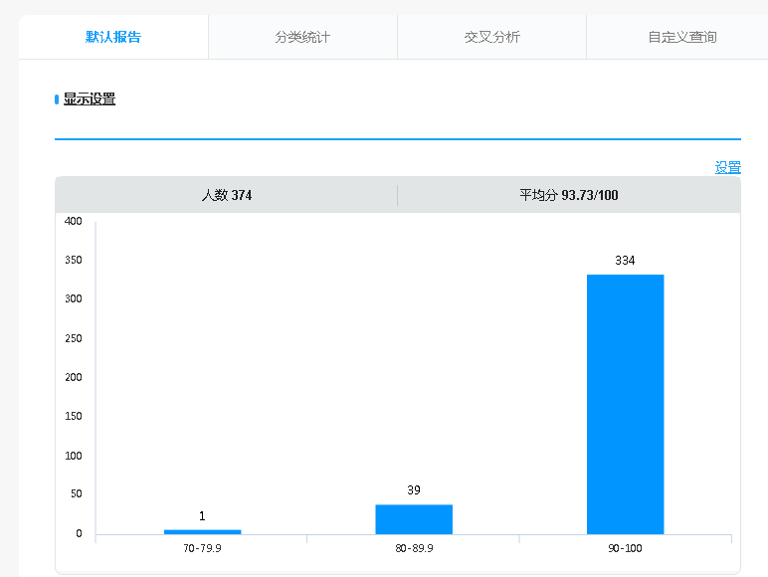The image size is (768, 577).
Task: Click the 100 y-axis tick label
Action: [73, 456]
